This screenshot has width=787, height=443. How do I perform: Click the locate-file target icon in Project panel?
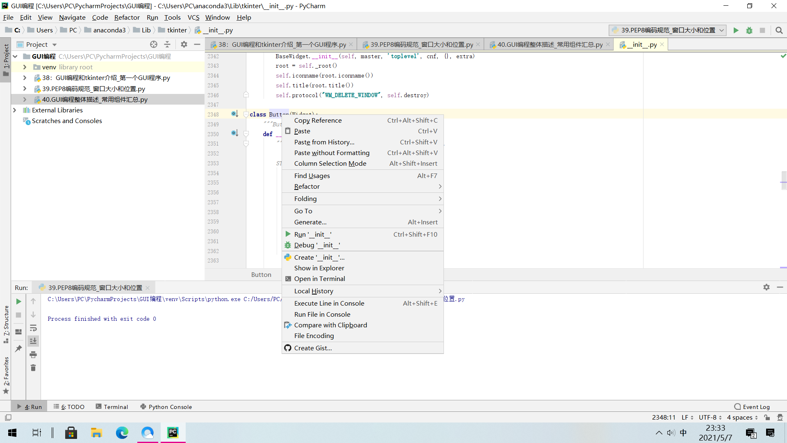[x=154, y=44]
